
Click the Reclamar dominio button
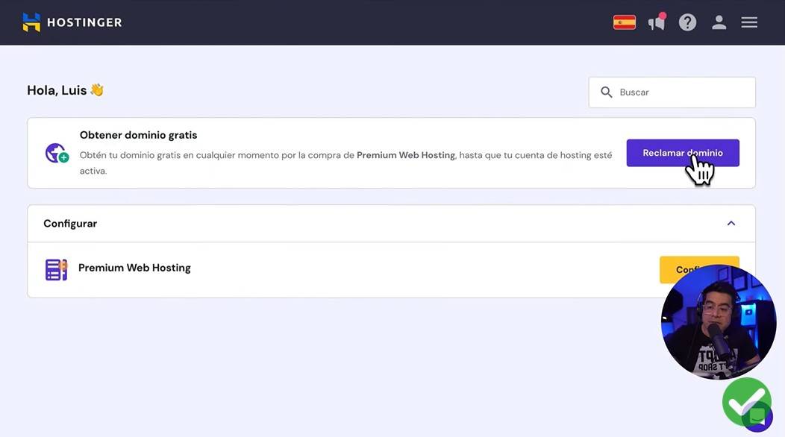(682, 153)
